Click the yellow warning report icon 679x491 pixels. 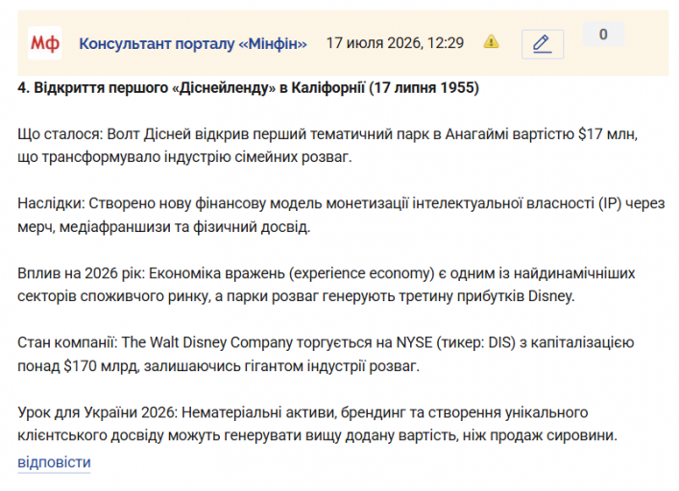pos(491,42)
